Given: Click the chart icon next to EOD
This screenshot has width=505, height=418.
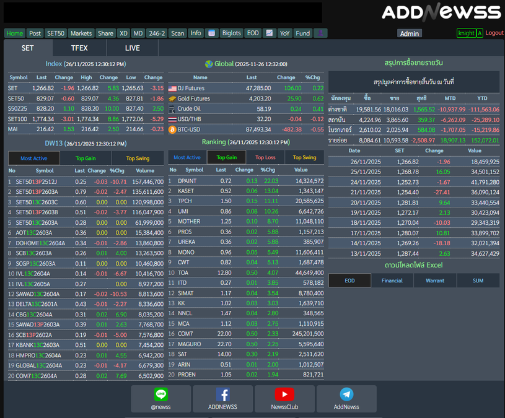Looking at the screenshot, I should pyautogui.click(x=270, y=33).
